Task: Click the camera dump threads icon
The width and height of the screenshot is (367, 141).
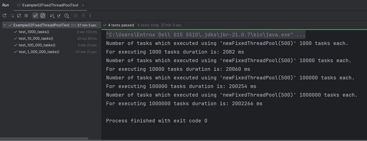Action: (76, 16)
